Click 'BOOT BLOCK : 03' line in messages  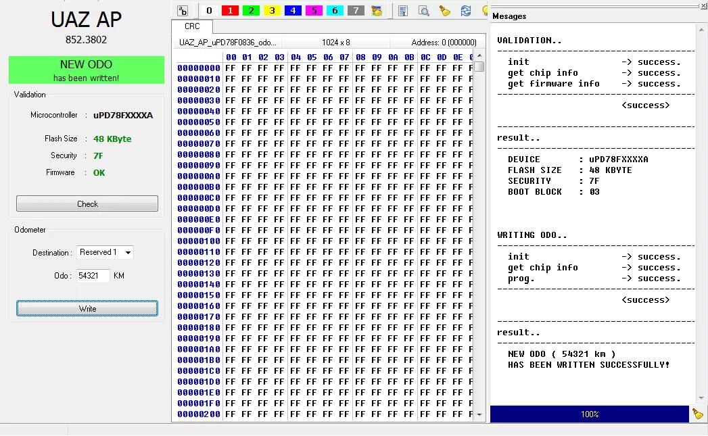click(x=554, y=192)
